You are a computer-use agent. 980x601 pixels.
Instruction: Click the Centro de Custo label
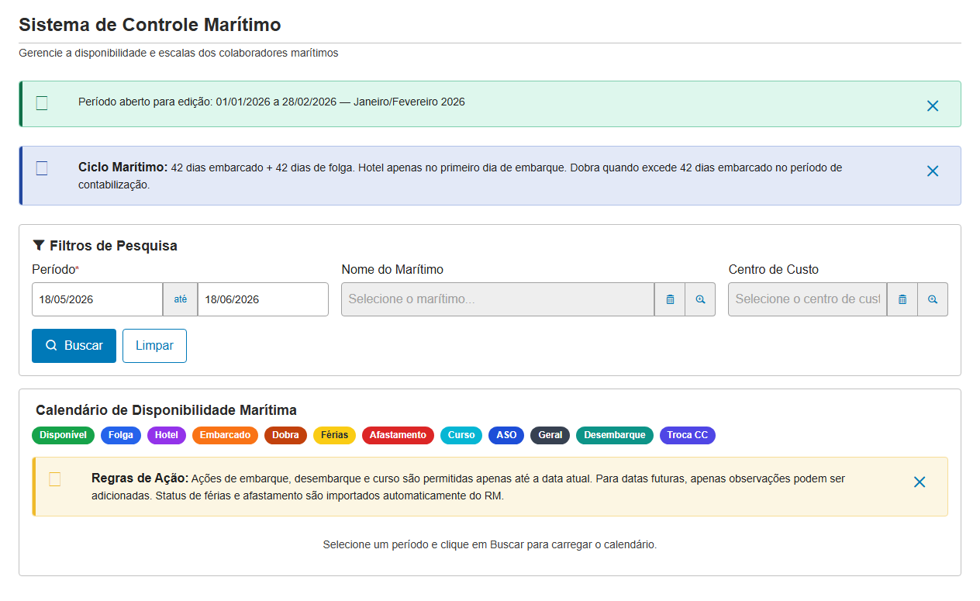click(x=774, y=270)
